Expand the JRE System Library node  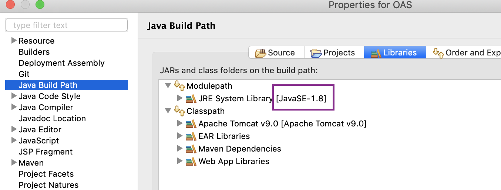click(x=180, y=99)
